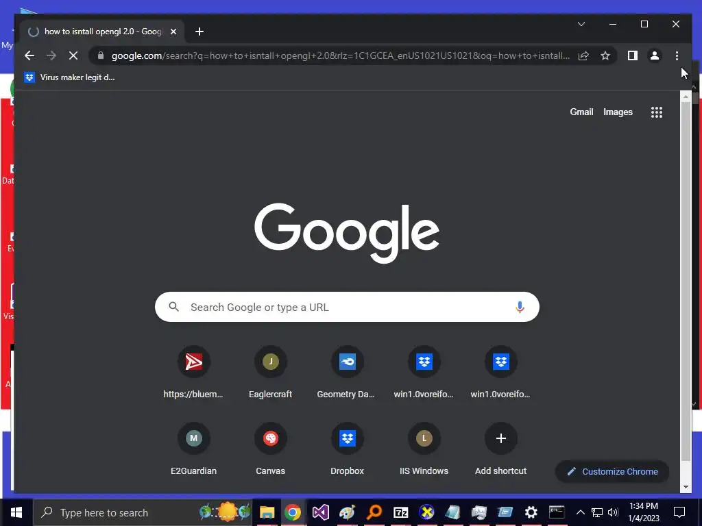The width and height of the screenshot is (702, 526).
Task: Open the IIS Windows shortcut
Action: pos(424,449)
